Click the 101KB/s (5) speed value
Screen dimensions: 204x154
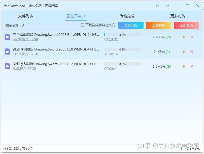(x=162, y=37)
